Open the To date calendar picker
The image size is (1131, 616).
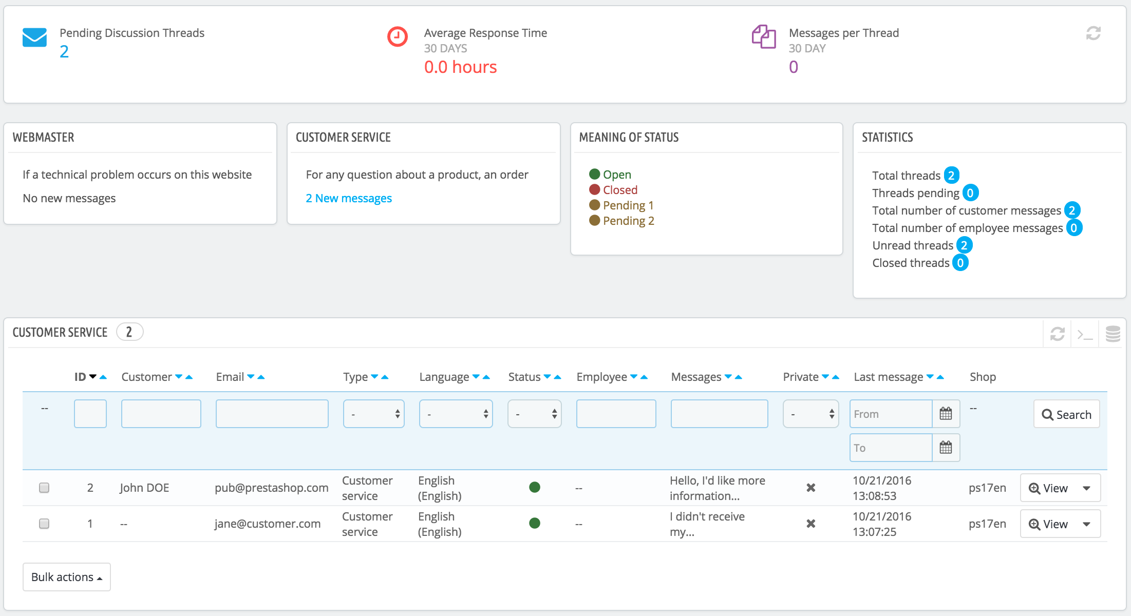pyautogui.click(x=946, y=448)
